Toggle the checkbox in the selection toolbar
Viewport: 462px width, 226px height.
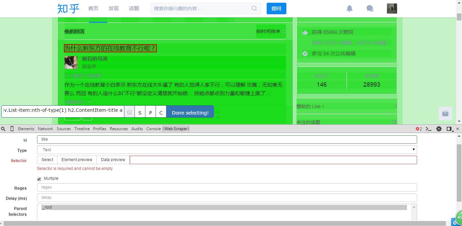[129, 112]
